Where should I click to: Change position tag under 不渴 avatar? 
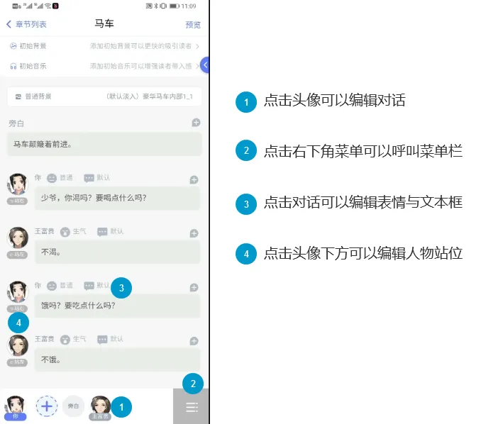(x=18, y=255)
